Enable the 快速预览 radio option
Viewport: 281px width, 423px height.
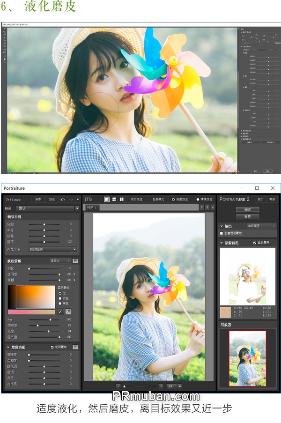point(173,199)
